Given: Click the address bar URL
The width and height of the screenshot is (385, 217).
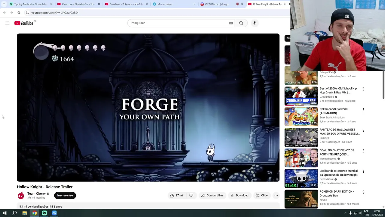Looking at the screenshot, I should 55,13.
